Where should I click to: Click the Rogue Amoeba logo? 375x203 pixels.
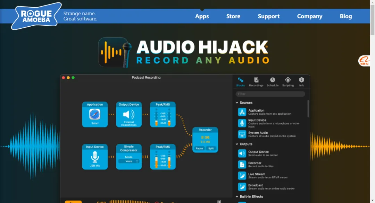pos(36,16)
